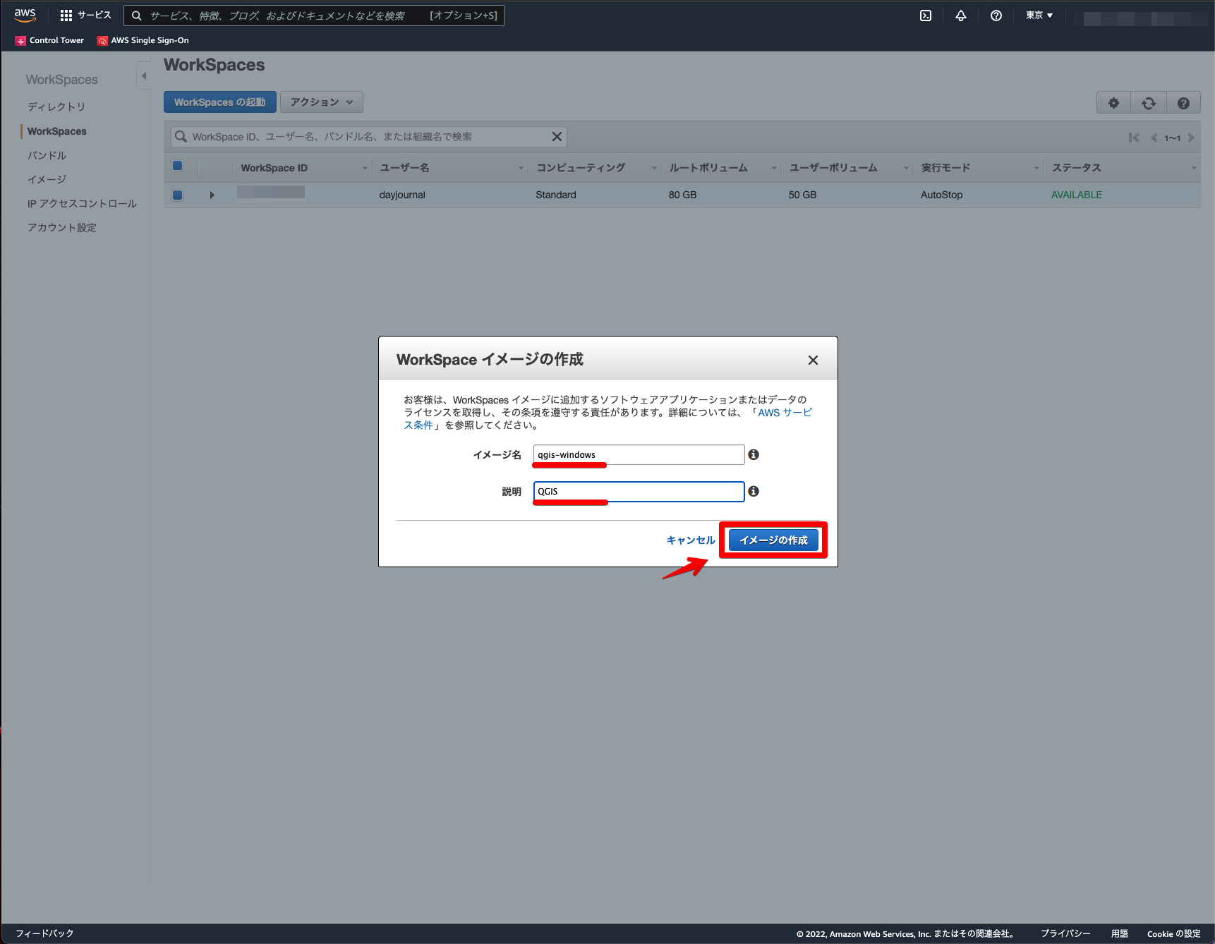The image size is (1215, 944).
Task: Open the ステータス column filter dropdown
Action: 1194,168
